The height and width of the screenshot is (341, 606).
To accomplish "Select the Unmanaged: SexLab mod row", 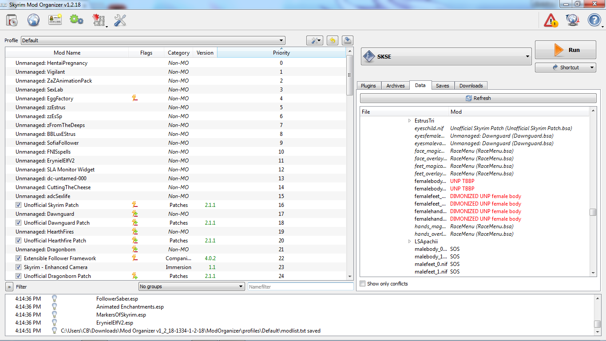I will [175, 90].
